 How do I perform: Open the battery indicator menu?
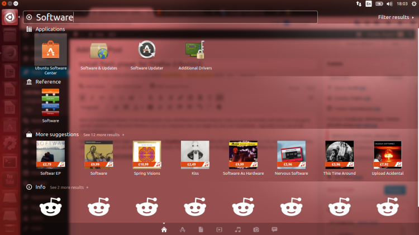point(379,4)
